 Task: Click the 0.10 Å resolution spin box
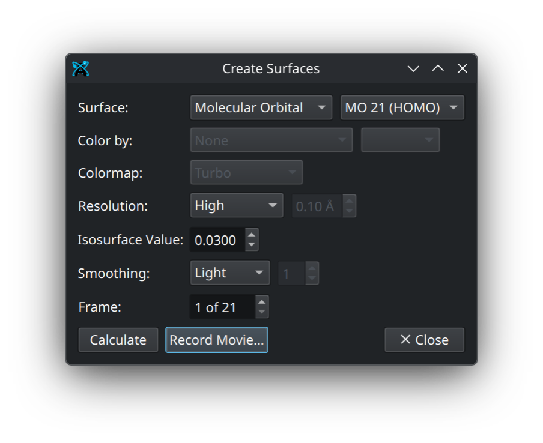coord(317,206)
